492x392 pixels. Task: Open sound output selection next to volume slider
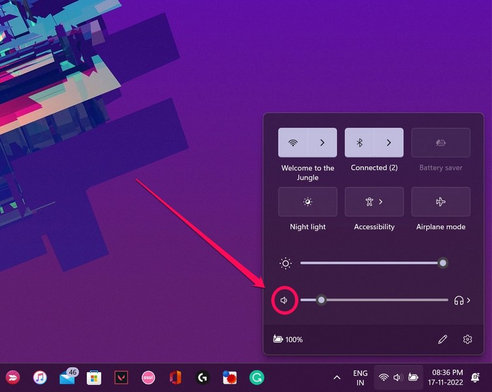(x=463, y=301)
